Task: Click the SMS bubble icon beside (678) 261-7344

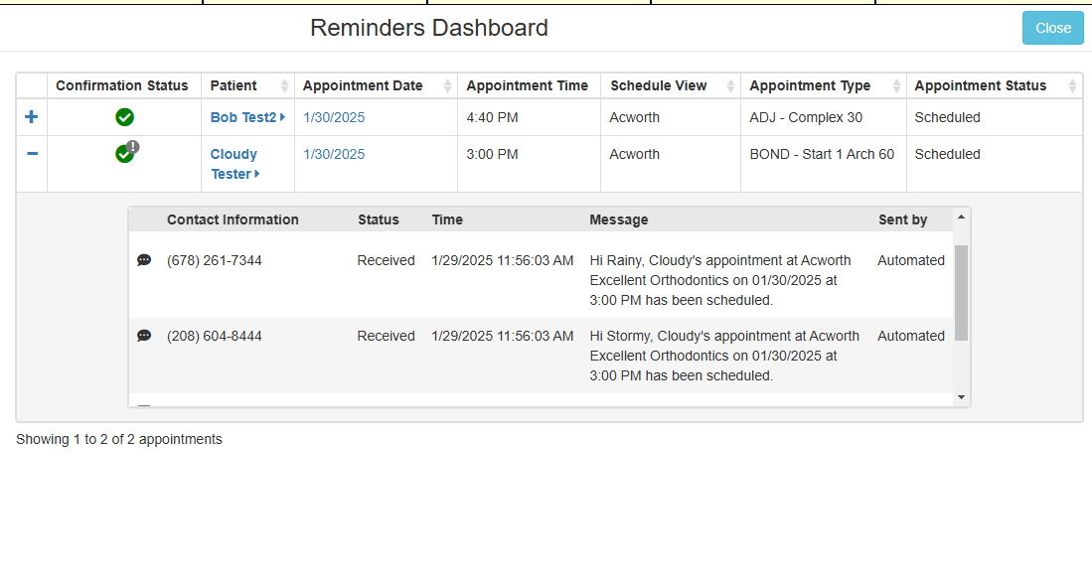Action: click(144, 259)
